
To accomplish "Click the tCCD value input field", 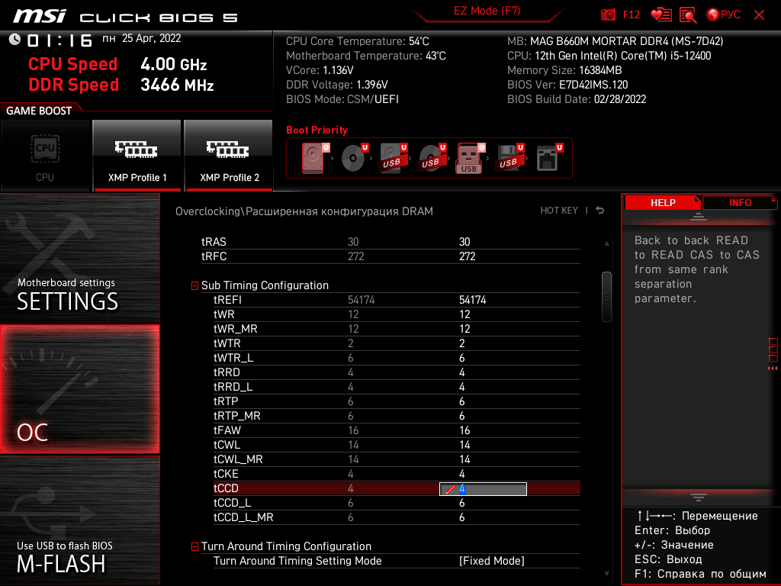I will [x=483, y=489].
